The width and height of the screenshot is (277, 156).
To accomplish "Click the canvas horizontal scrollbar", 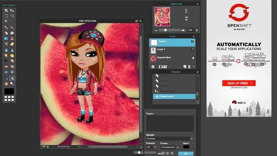I will pos(108,146).
